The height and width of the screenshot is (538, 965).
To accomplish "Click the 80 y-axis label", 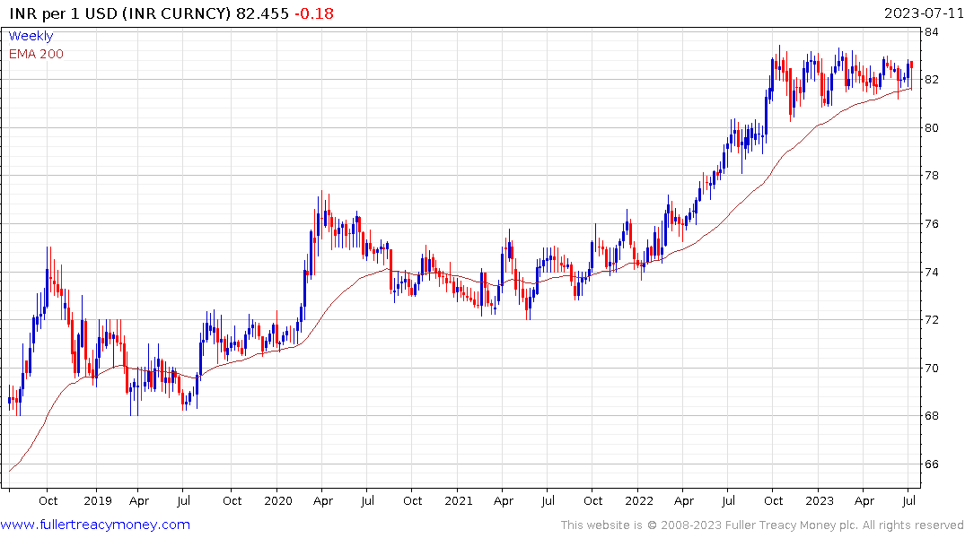I will [931, 128].
